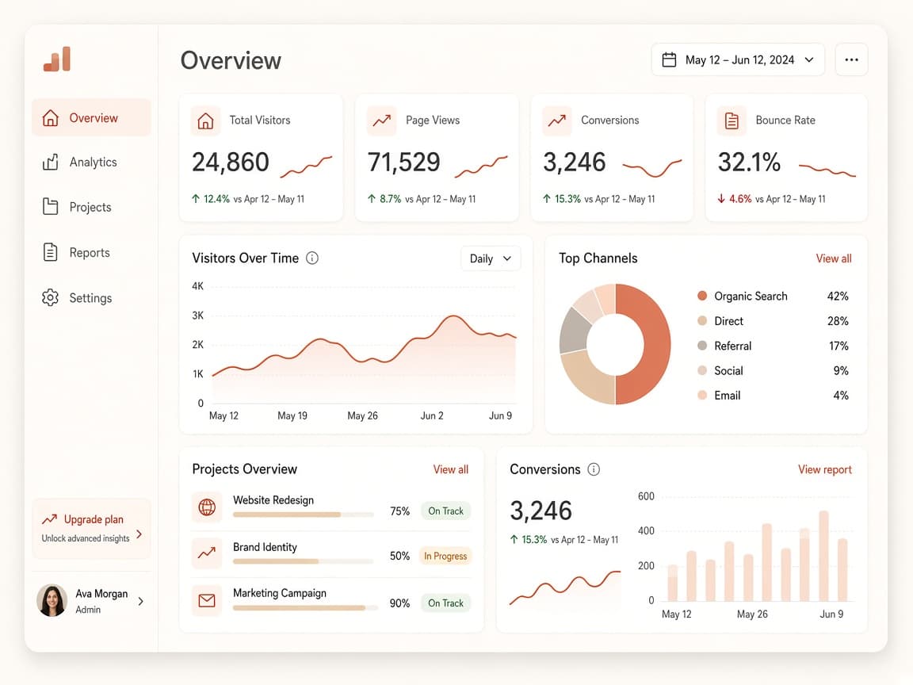
Task: Click the Unlock advanced insights text
Action: [86, 538]
